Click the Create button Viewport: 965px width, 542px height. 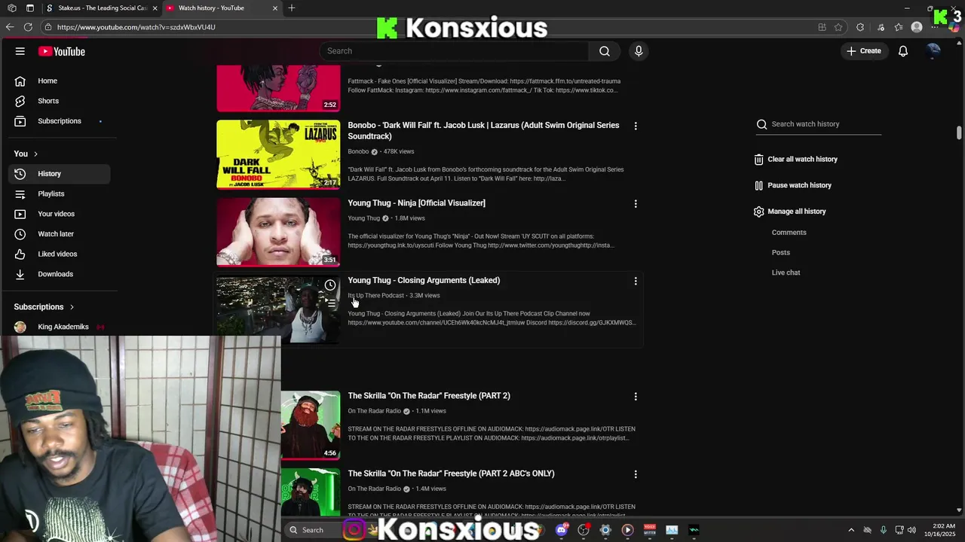click(863, 51)
